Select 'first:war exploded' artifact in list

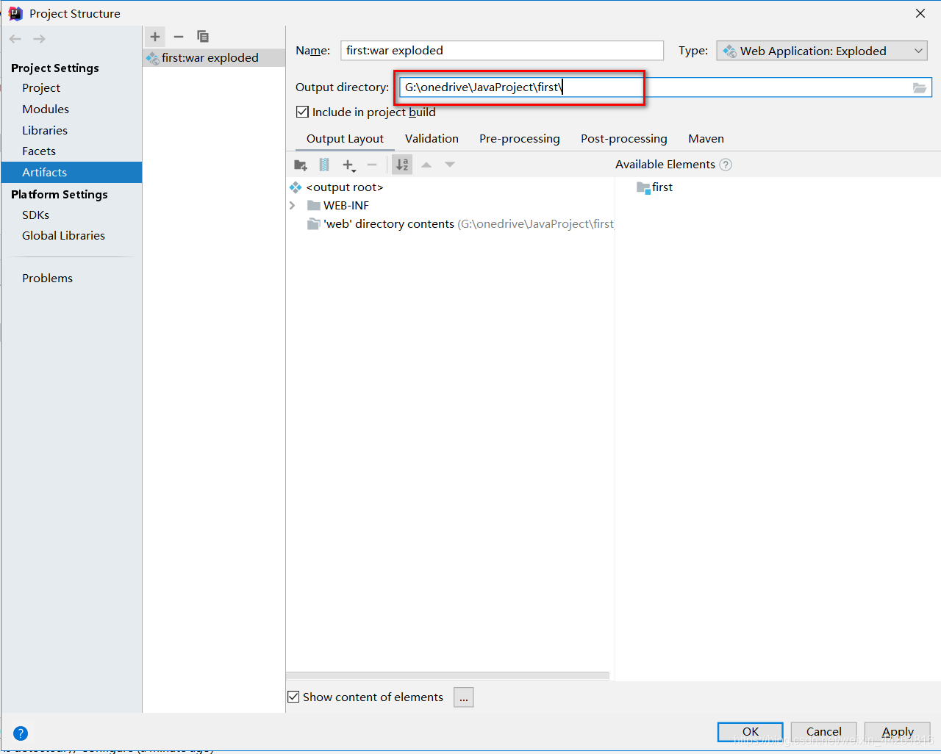pos(214,58)
